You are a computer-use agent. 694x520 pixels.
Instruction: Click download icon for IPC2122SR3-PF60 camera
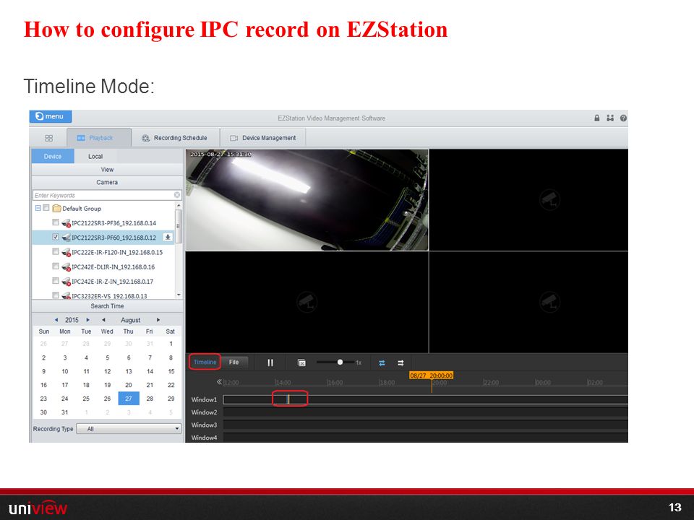tap(168, 237)
